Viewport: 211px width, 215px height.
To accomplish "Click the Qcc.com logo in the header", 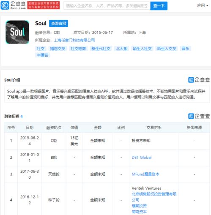I will point(13,5).
